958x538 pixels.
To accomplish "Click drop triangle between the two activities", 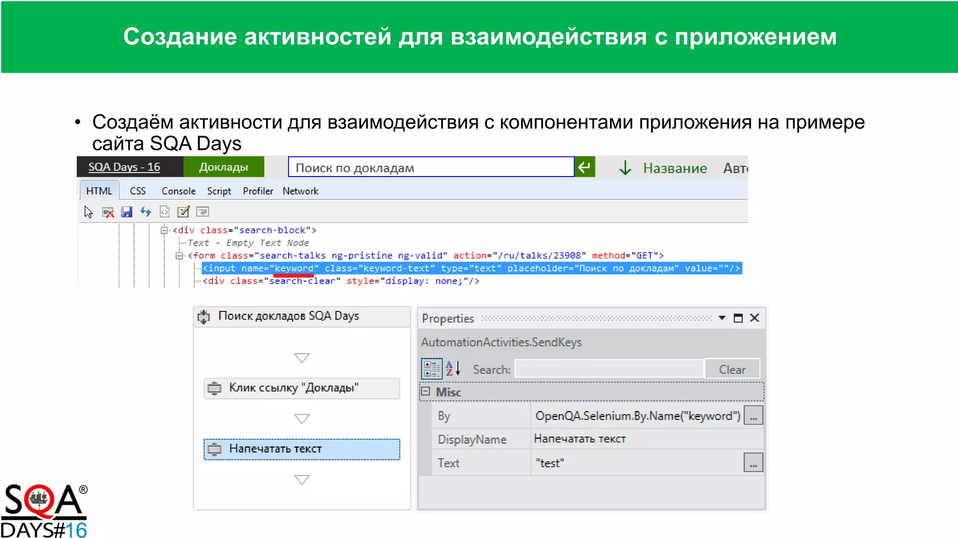I will (x=302, y=419).
